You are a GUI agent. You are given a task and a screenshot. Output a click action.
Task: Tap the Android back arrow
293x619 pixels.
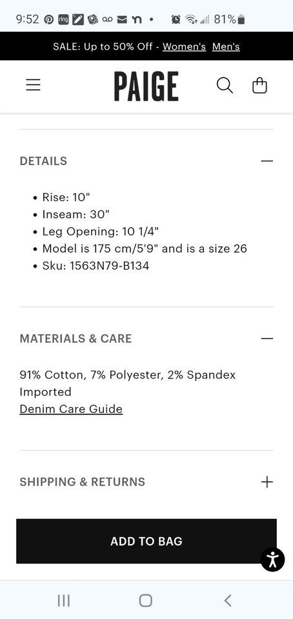(x=227, y=600)
